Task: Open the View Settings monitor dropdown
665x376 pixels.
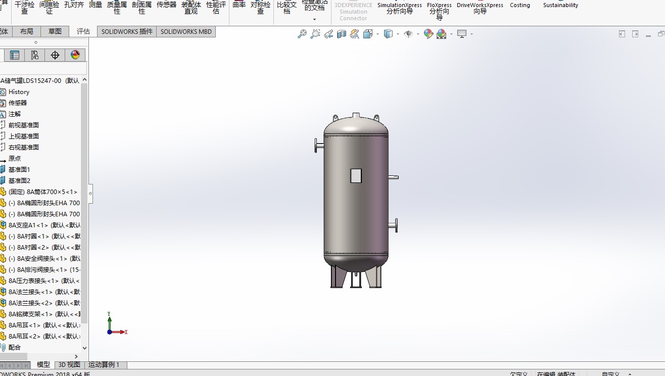Action: pos(471,34)
